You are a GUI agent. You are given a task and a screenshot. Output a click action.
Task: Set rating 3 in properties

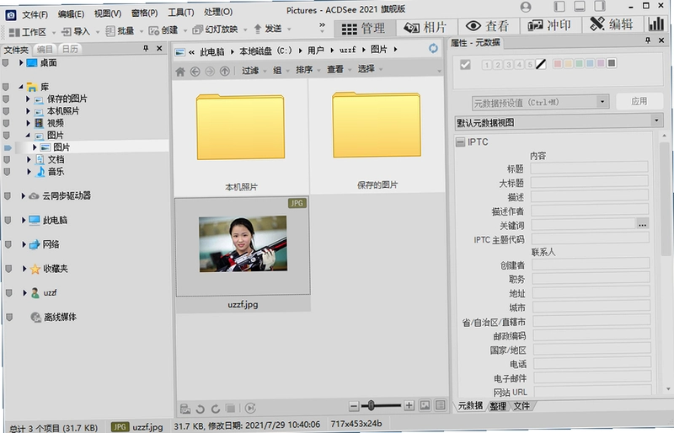[x=508, y=65]
